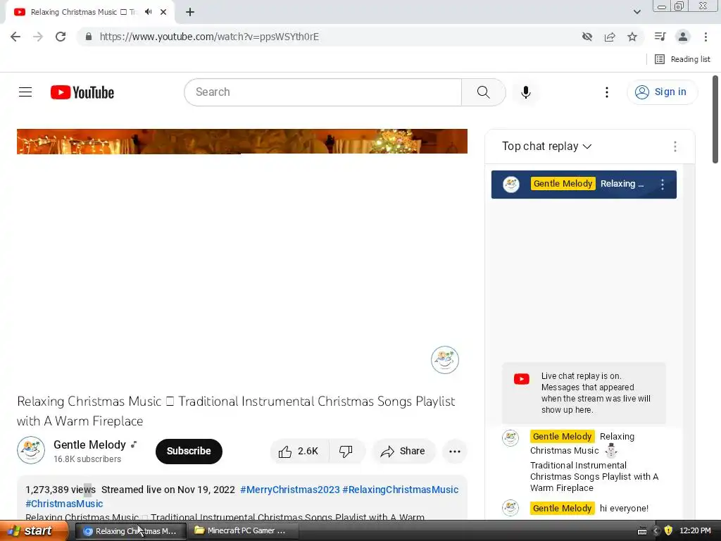Screen dimensions: 721x541
Task: Share the video
Action: (403, 452)
